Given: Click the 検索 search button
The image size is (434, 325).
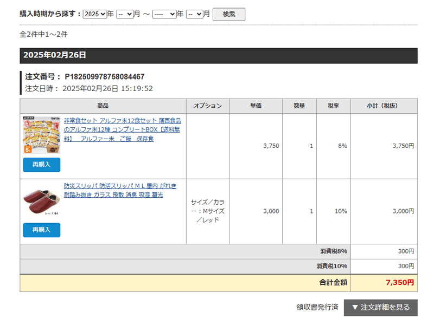Looking at the screenshot, I should tap(228, 14).
